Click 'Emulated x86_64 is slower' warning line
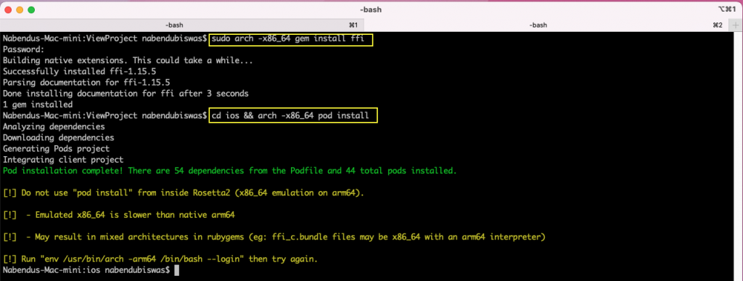Image resolution: width=743 pixels, height=281 pixels. pos(119,216)
